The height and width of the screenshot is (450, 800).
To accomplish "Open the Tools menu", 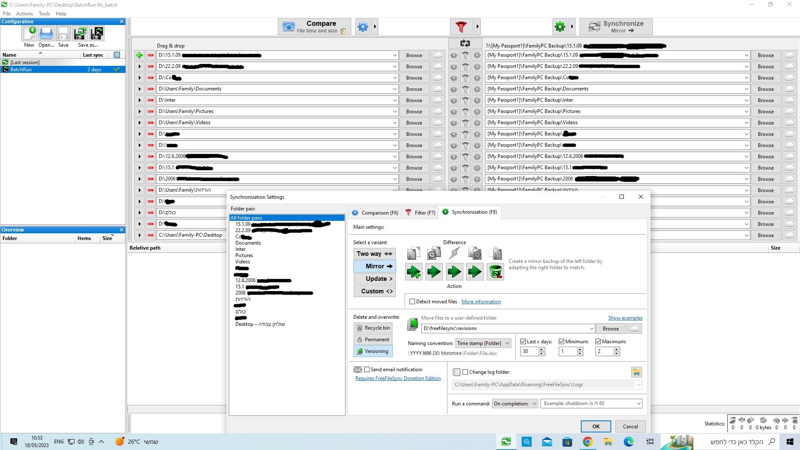I will [44, 14].
